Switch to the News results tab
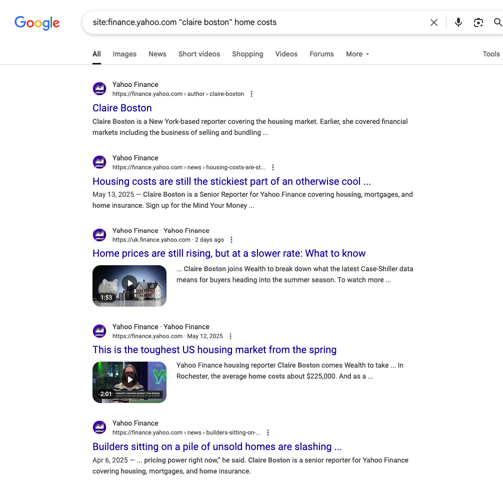The height and width of the screenshot is (480, 503). [157, 54]
